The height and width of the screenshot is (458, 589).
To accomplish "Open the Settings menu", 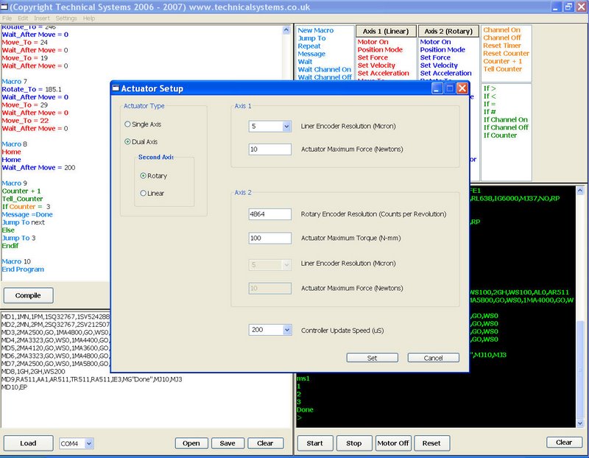I will point(66,18).
